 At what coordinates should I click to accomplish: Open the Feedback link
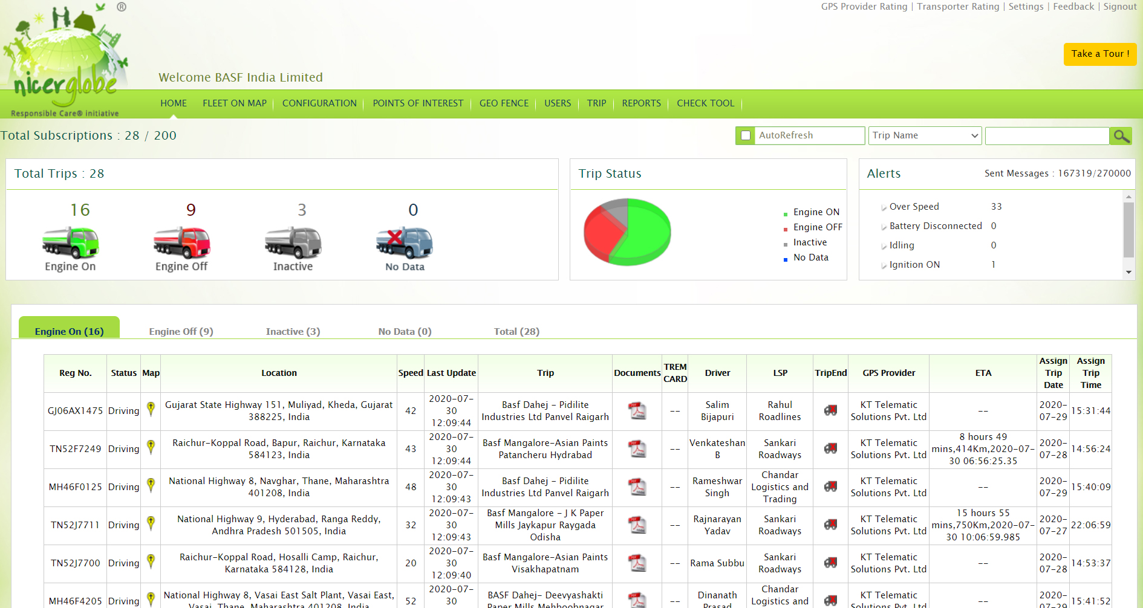1073,7
